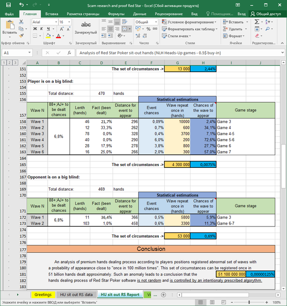Click Decrease Font Size icon

[68, 29]
